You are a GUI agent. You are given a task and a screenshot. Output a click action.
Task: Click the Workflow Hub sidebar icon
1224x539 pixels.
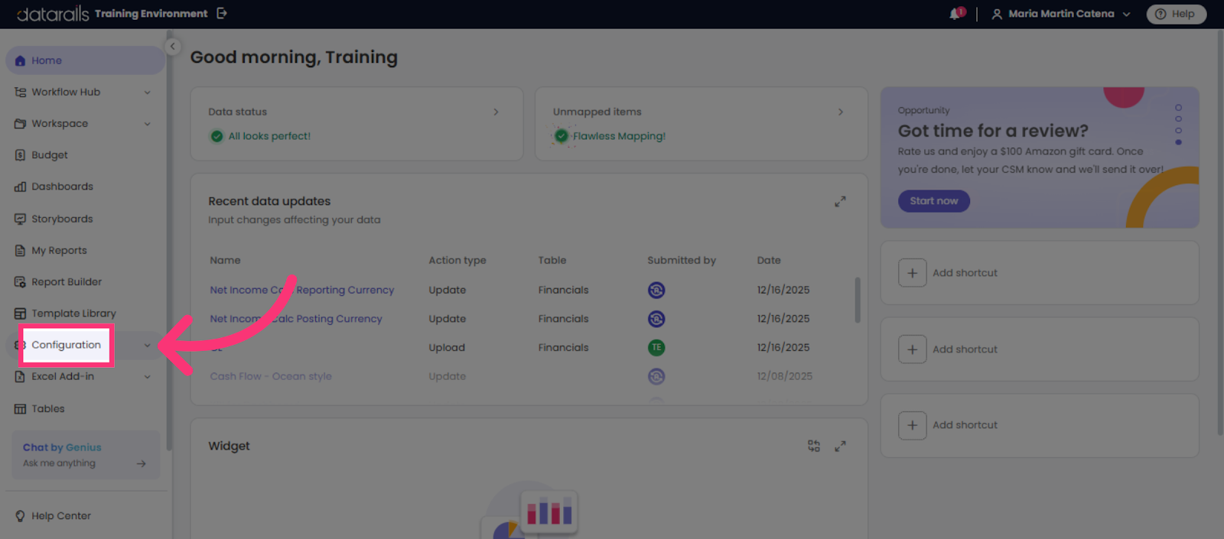pos(20,92)
